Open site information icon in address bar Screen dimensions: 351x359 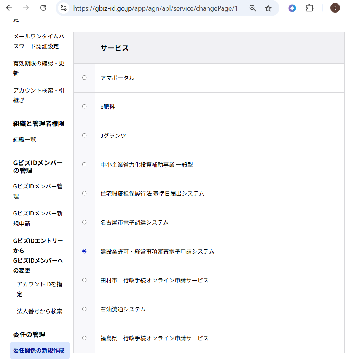[64, 8]
